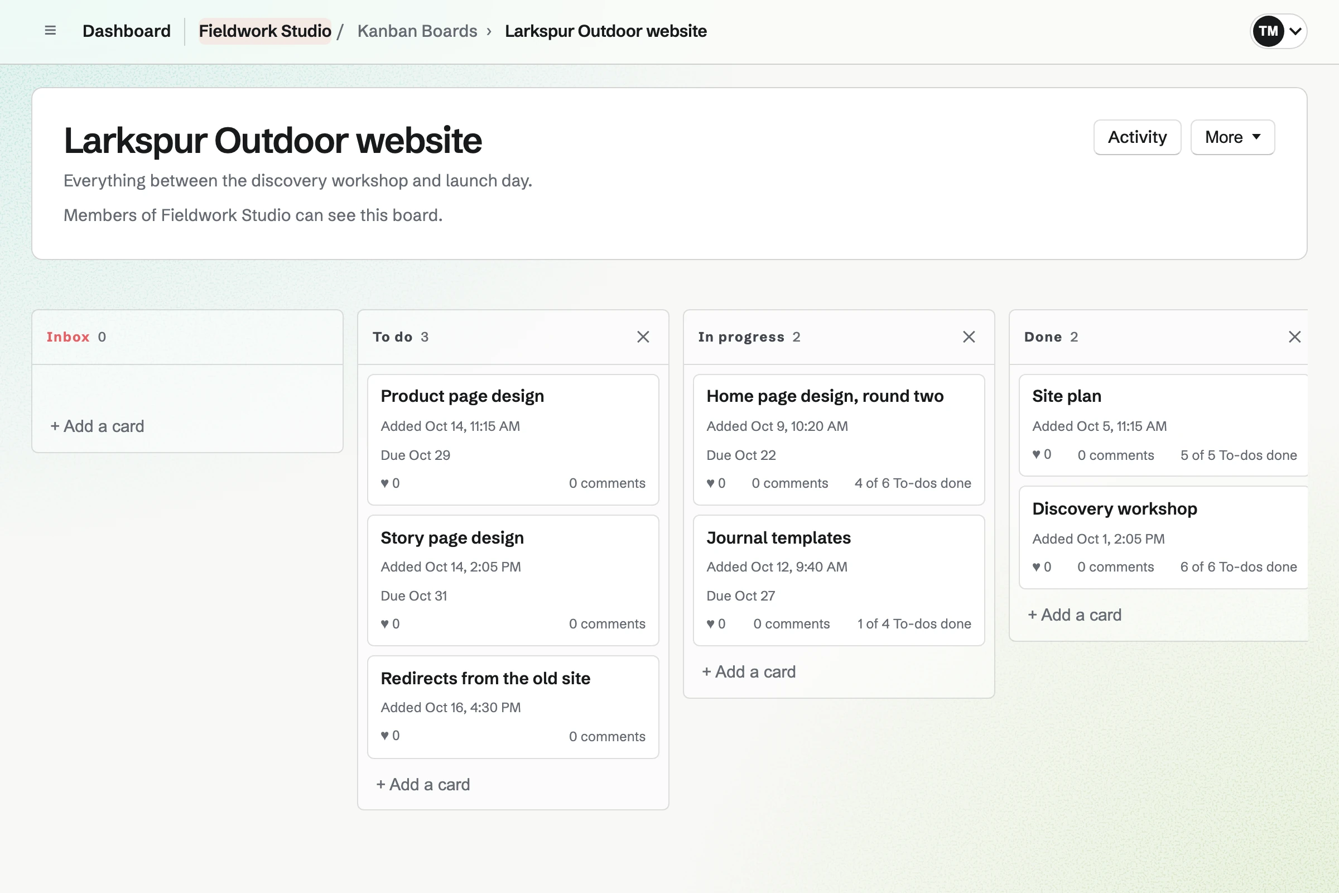The height and width of the screenshot is (893, 1339).
Task: Go to Dashboard
Action: point(127,31)
